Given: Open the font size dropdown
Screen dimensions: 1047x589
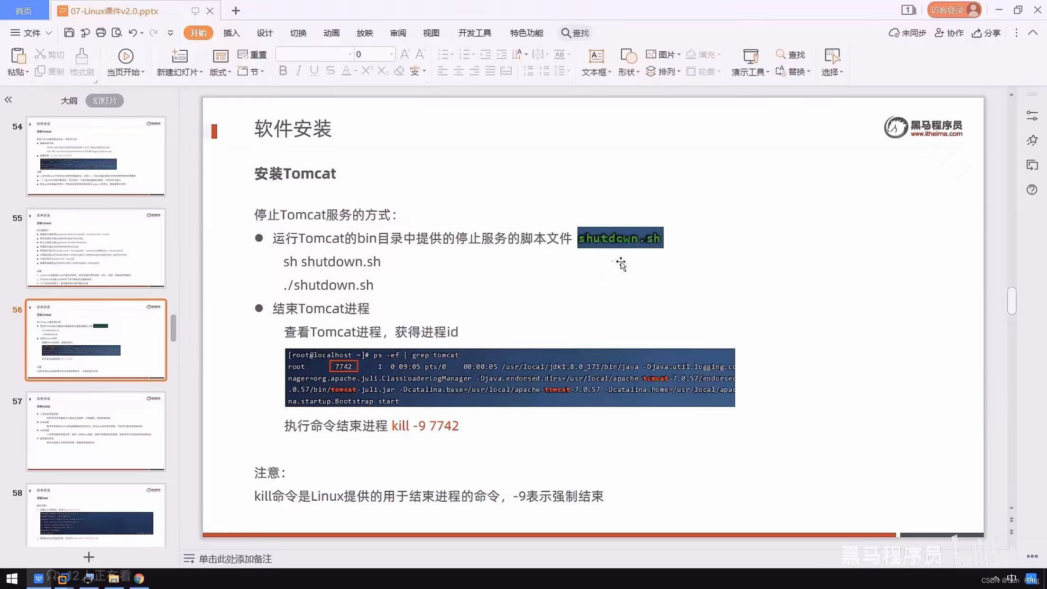Looking at the screenshot, I should coord(391,54).
